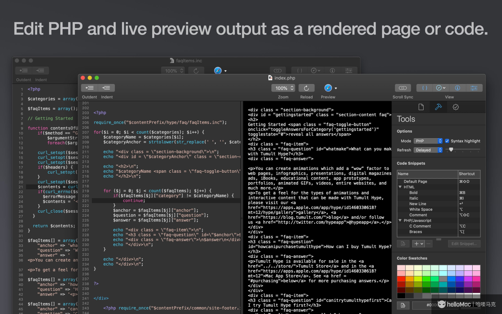The image size is (502, 314).
Task: Click the Edit Snippet... button
Action: [464, 244]
